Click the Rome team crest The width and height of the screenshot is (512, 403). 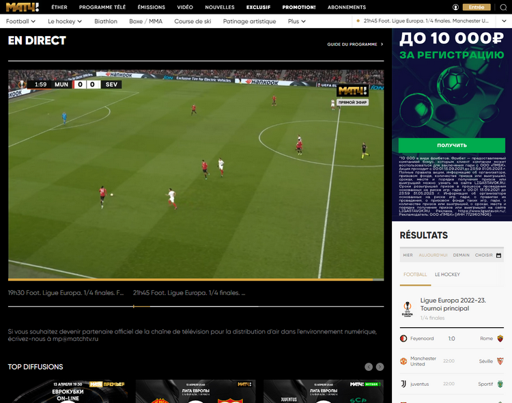(500, 338)
